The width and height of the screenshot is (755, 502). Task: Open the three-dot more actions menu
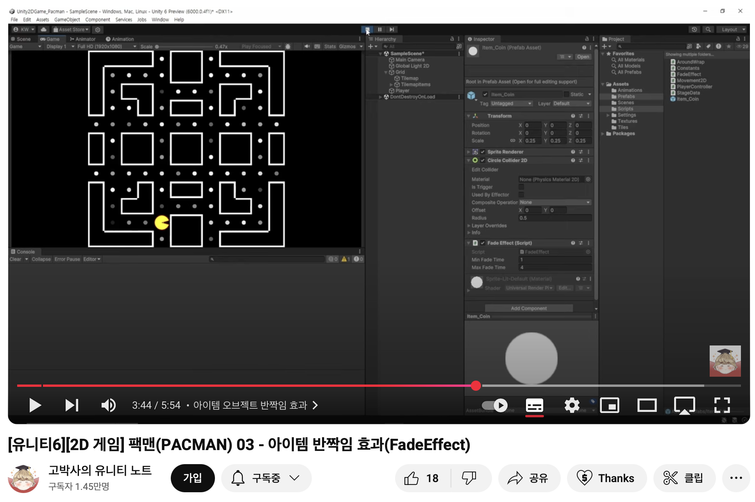[736, 478]
